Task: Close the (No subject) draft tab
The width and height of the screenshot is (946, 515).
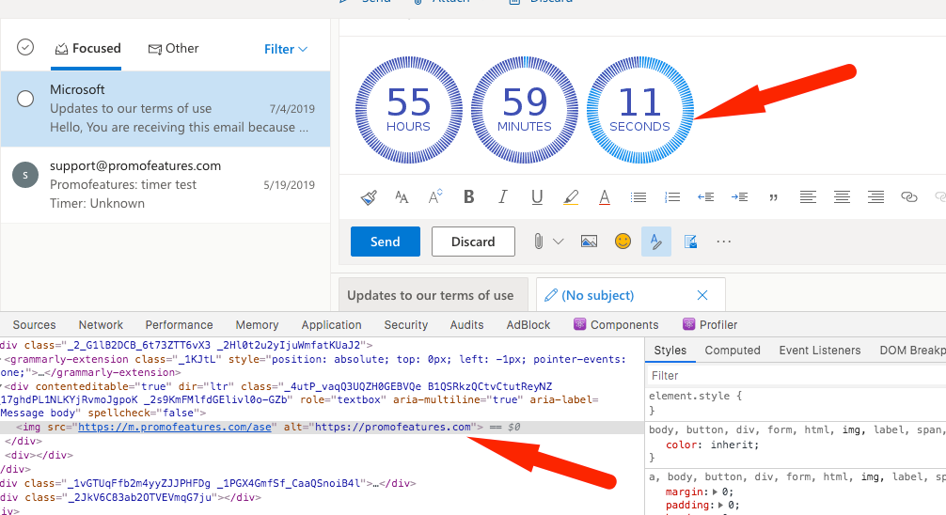Action: [702, 295]
